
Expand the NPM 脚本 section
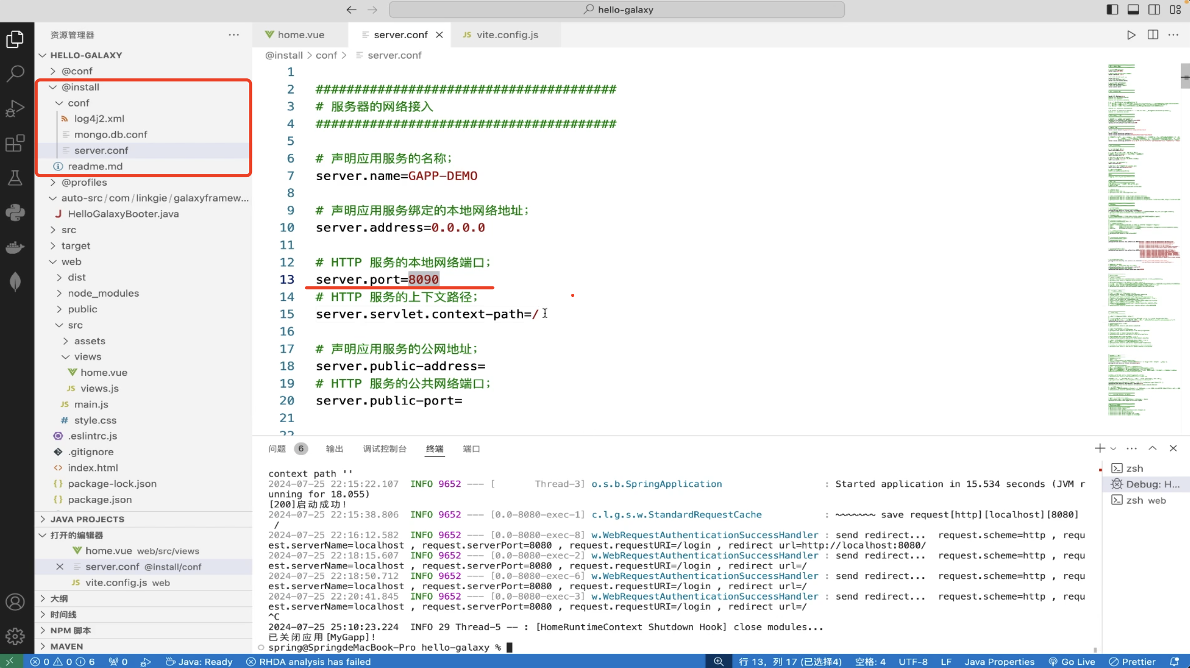(144, 630)
